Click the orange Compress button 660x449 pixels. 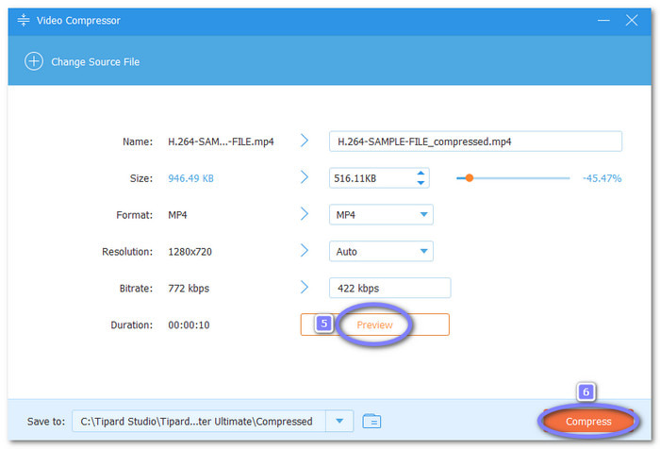588,422
